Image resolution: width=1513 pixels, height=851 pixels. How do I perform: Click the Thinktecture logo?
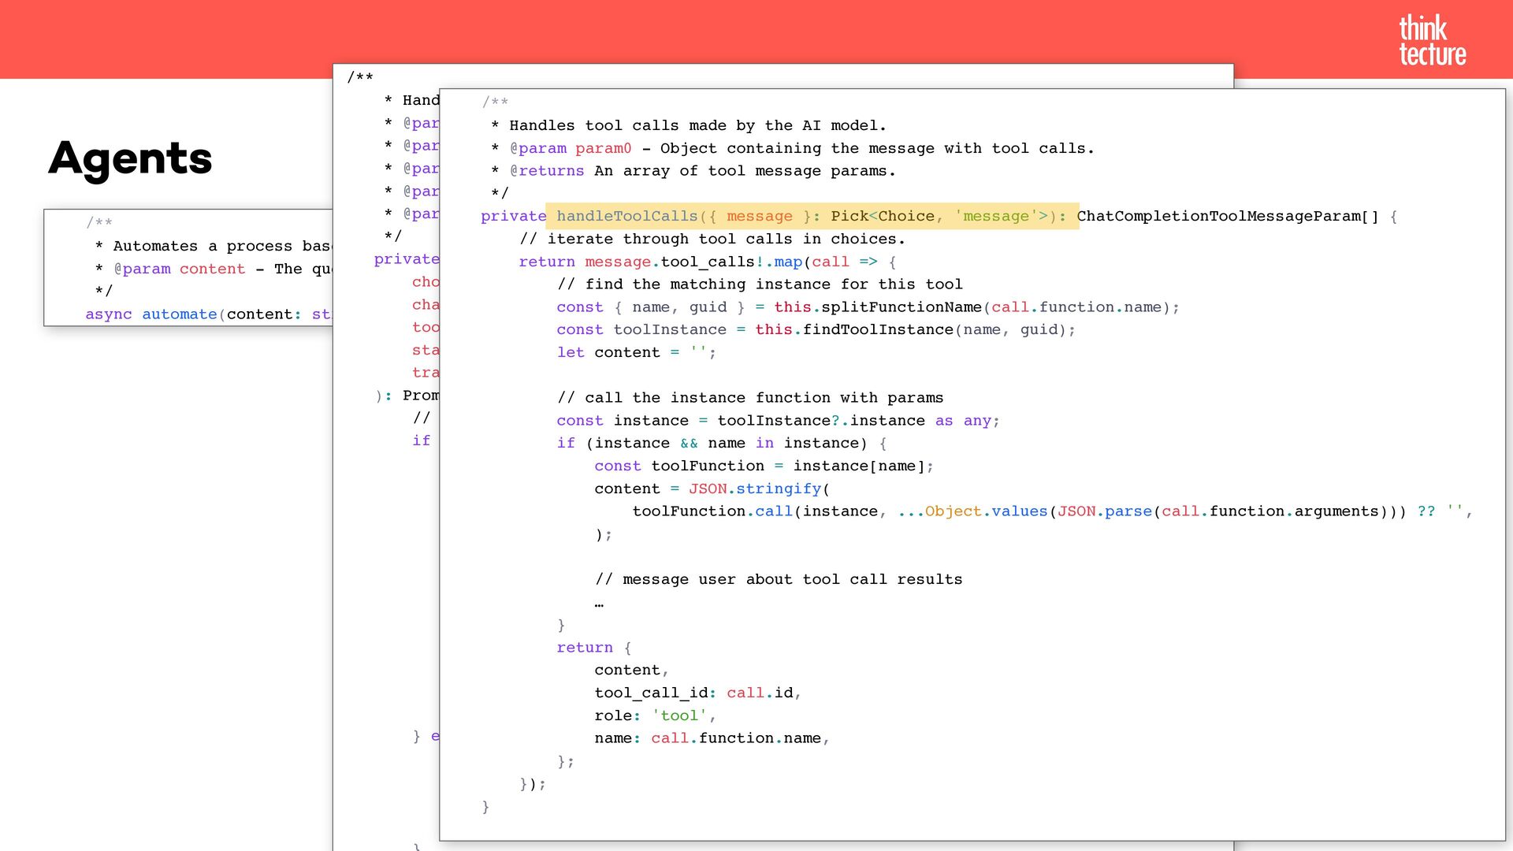(1432, 41)
